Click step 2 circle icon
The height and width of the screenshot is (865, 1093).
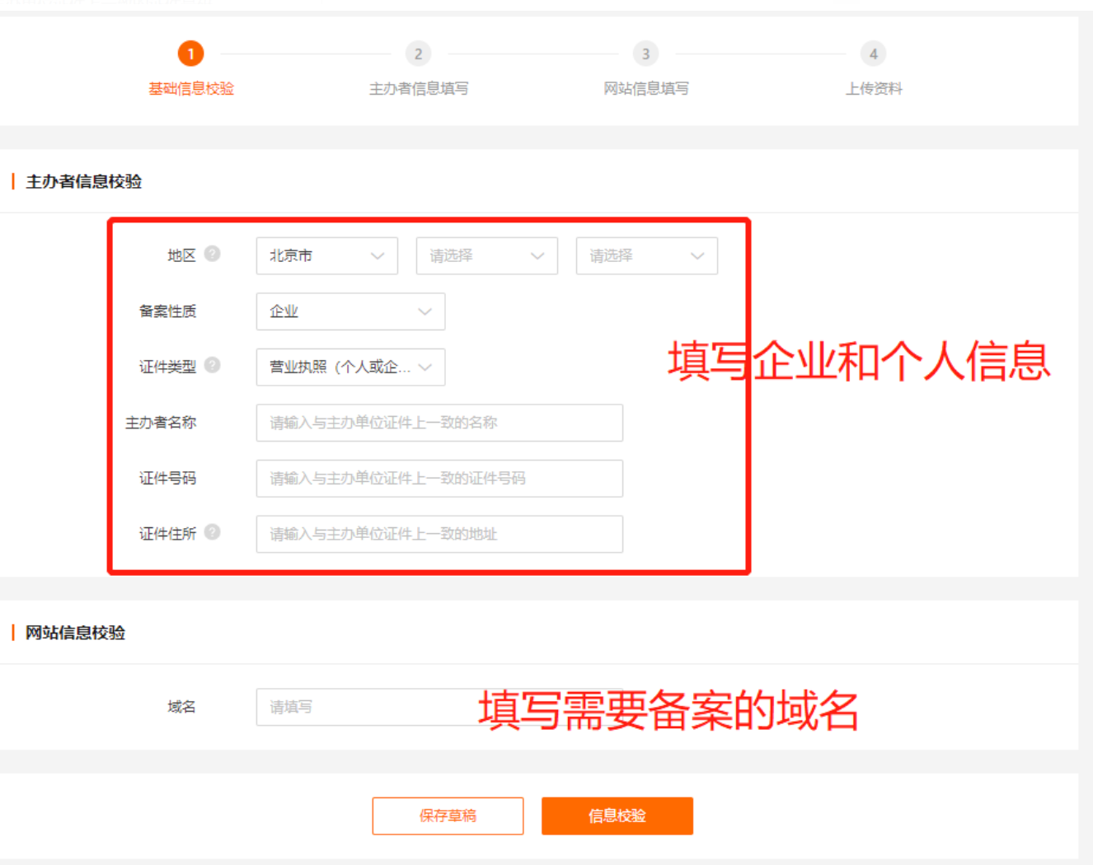(418, 54)
